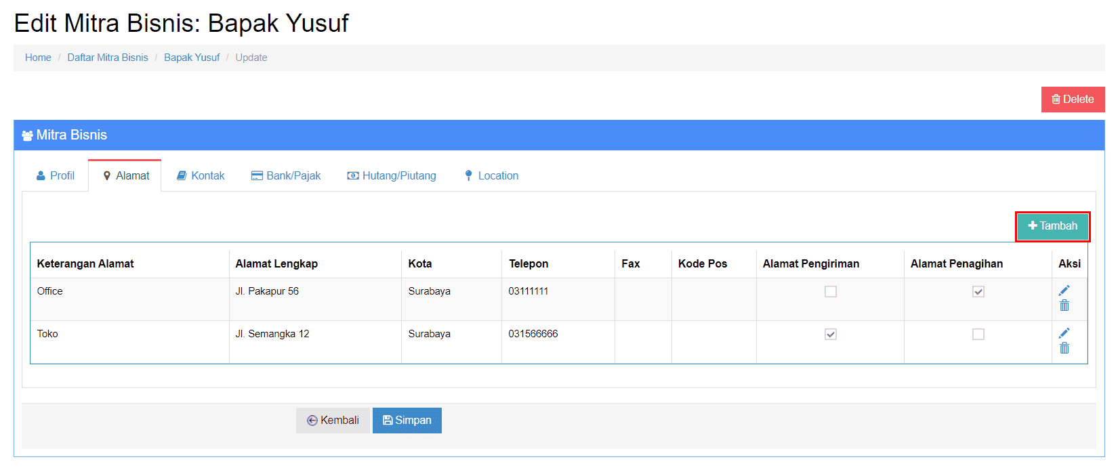Uncheck Alamat Pengiriman for the Toko row

tap(831, 335)
